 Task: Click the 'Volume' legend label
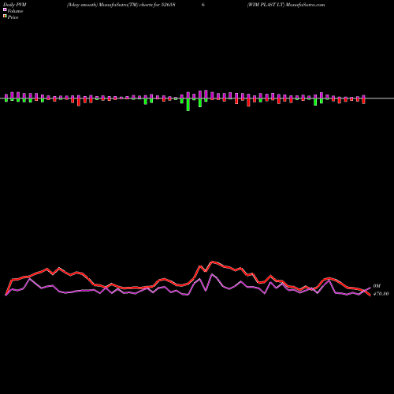[x=15, y=11]
